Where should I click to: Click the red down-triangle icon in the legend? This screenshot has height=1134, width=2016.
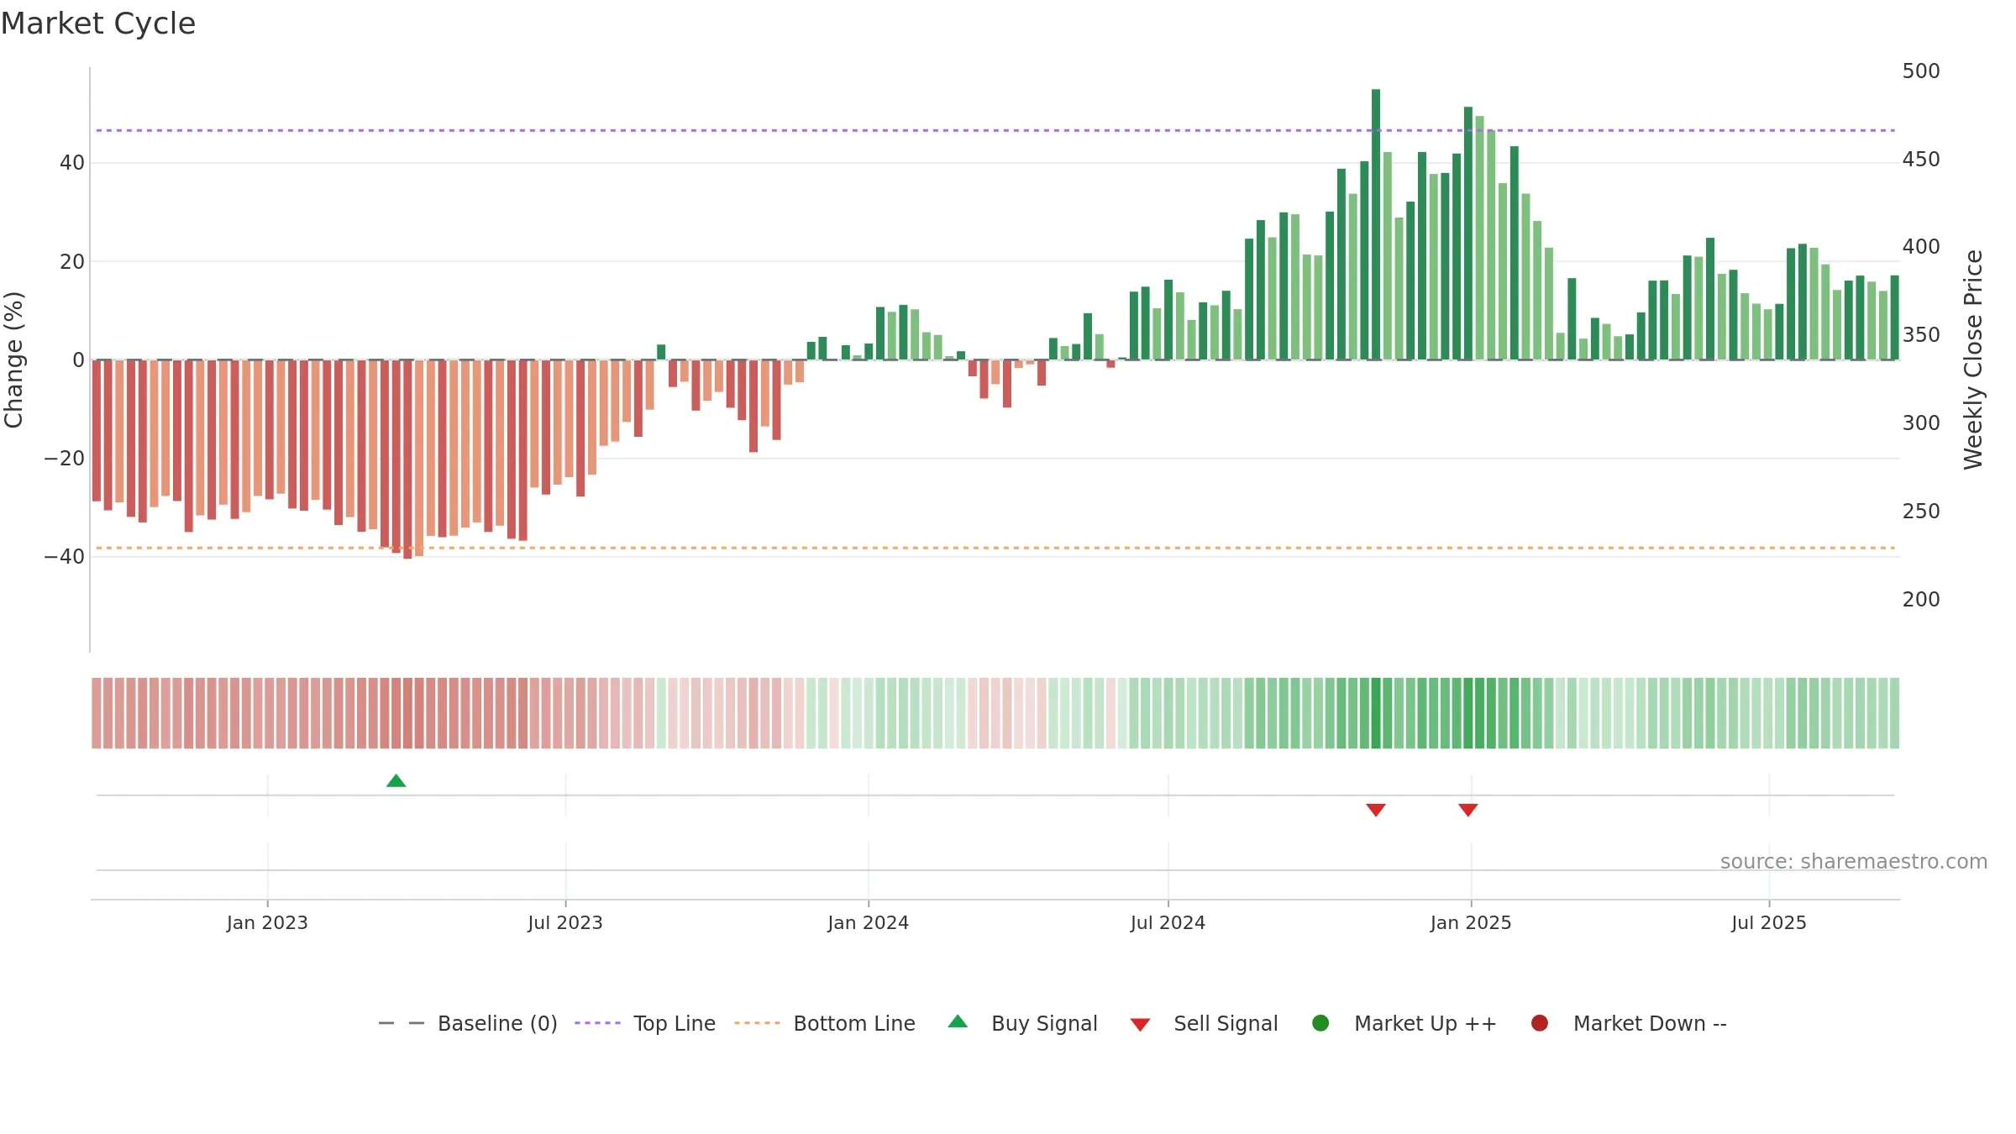(x=1140, y=1025)
